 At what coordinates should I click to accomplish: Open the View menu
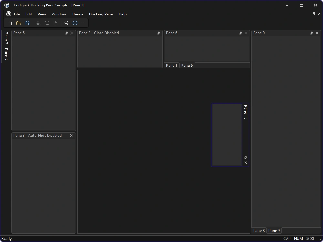[42, 14]
